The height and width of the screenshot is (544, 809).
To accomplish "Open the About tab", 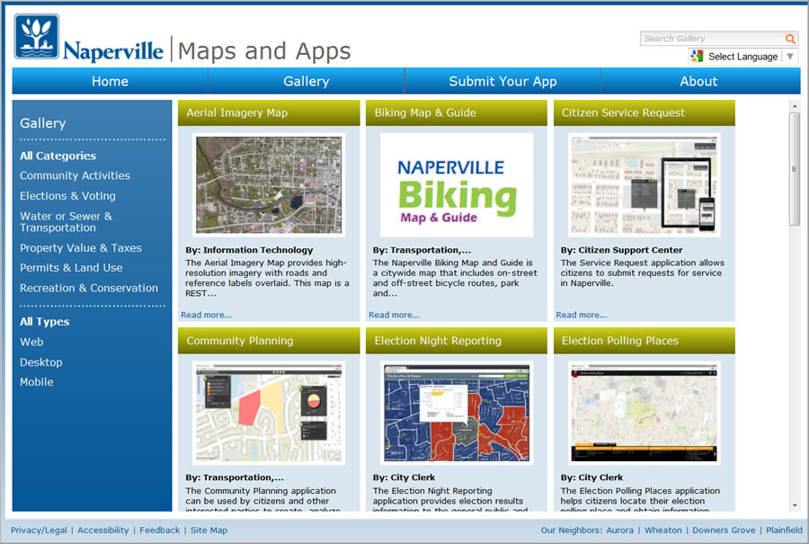I will click(698, 81).
